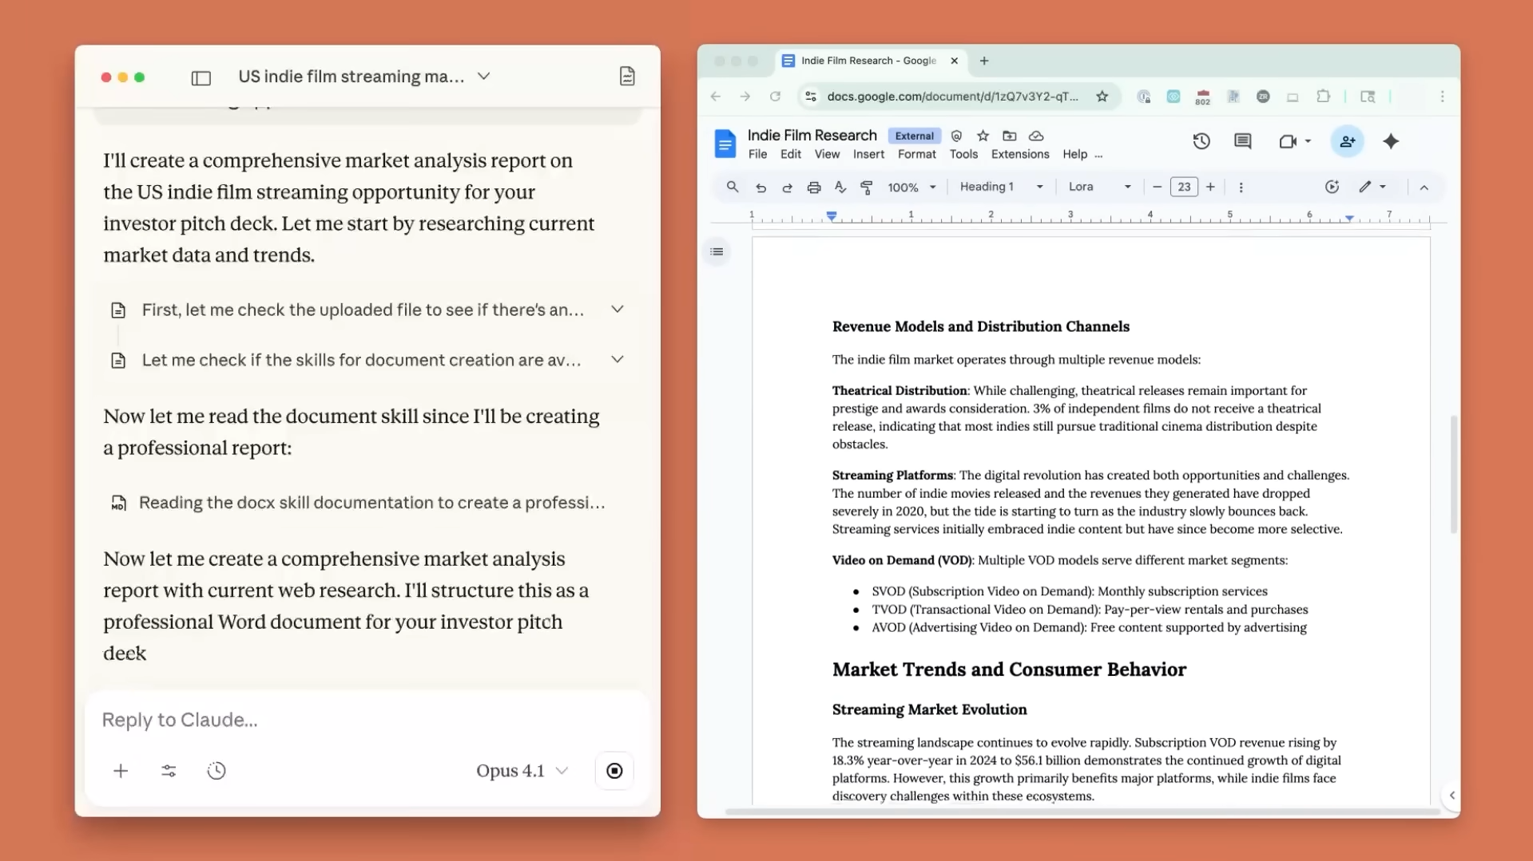The image size is (1533, 861).
Task: Toggle the Claude sidebar panel
Action: point(201,77)
